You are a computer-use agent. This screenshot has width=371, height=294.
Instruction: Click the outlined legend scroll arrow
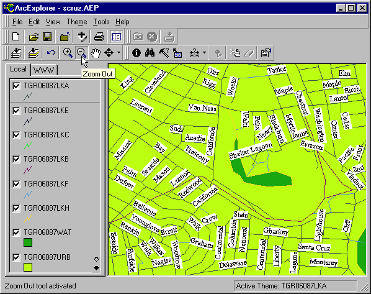point(96,259)
